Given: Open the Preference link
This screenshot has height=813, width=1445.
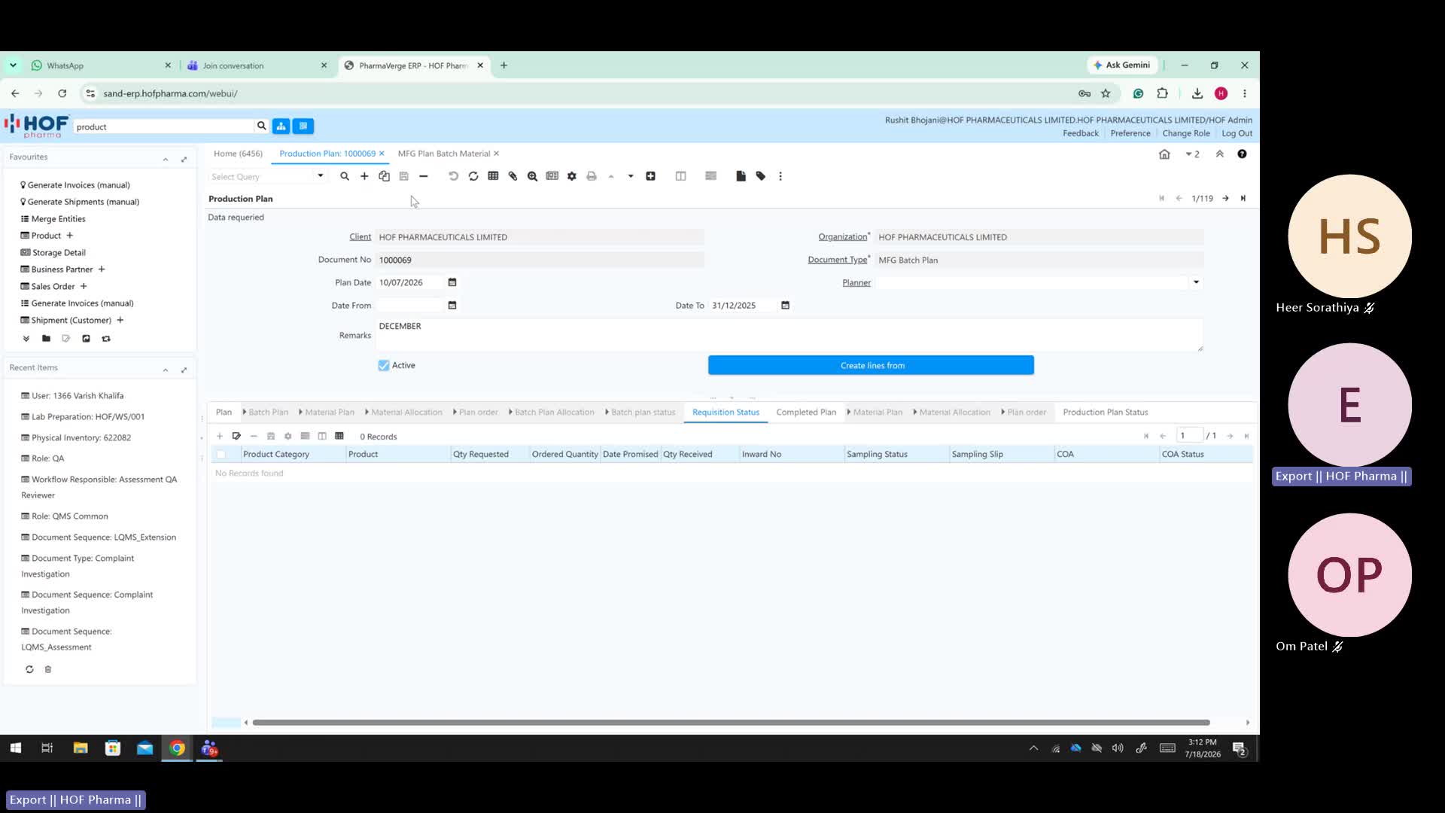Looking at the screenshot, I should pos(1130,133).
